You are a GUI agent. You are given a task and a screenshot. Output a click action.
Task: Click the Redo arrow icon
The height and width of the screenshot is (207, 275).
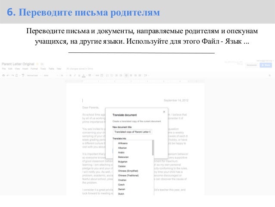point(12,76)
